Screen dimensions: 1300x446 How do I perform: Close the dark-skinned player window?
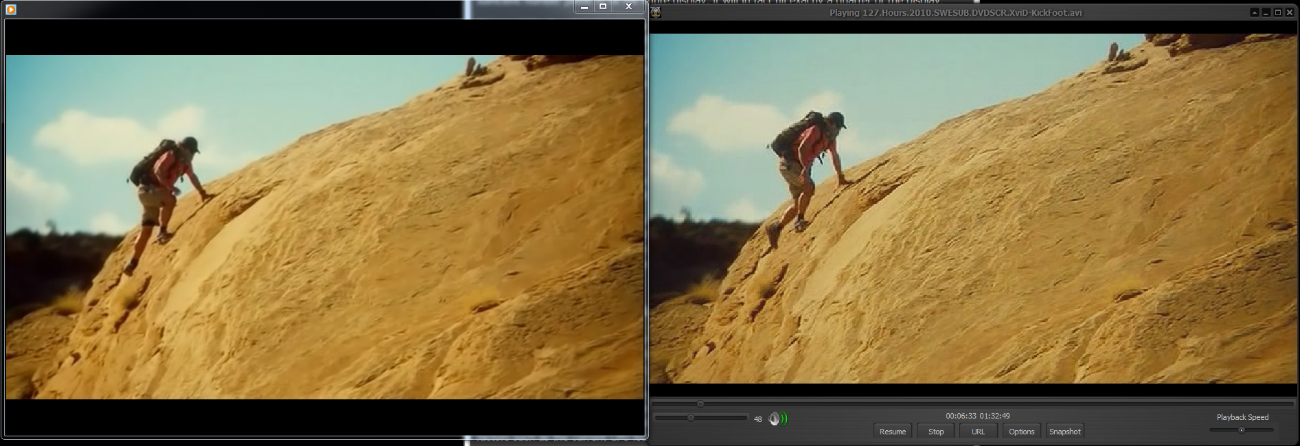(1289, 12)
